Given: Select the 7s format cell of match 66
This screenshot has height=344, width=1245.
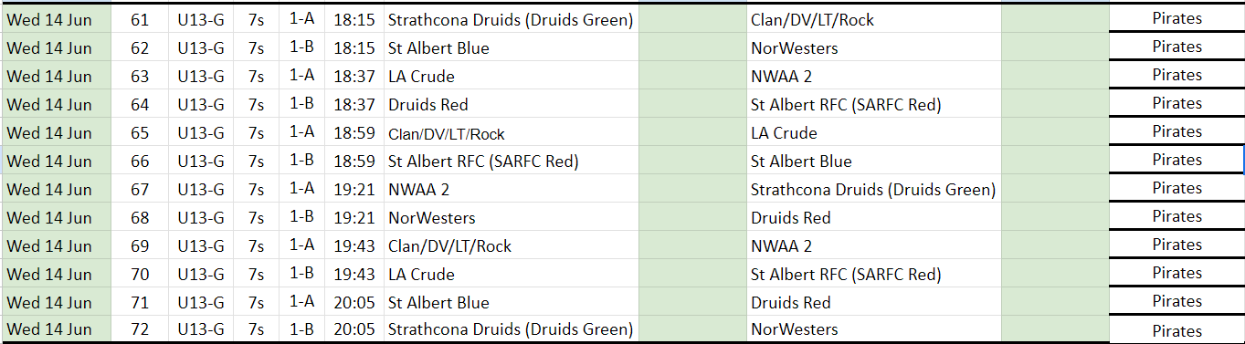Looking at the screenshot, I should [257, 161].
